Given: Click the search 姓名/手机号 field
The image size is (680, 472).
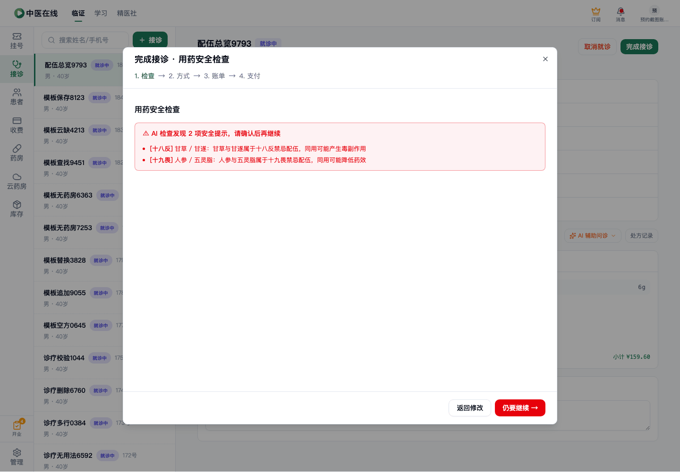Looking at the screenshot, I should tap(85, 40).
